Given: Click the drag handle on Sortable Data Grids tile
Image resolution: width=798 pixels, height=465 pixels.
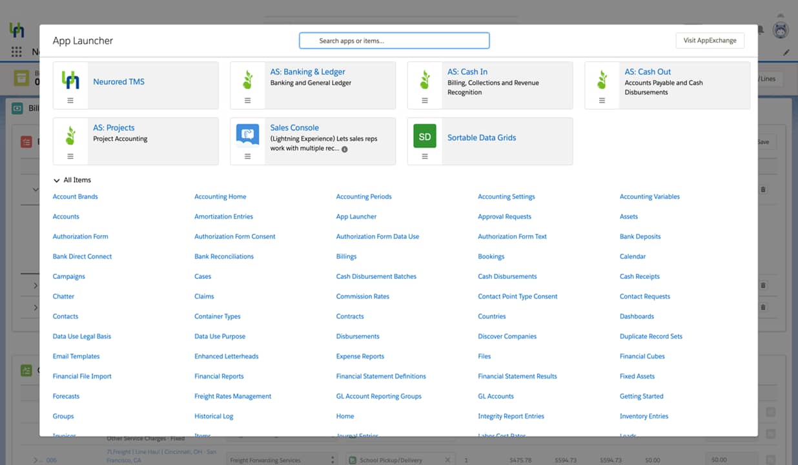Looking at the screenshot, I should click(425, 156).
